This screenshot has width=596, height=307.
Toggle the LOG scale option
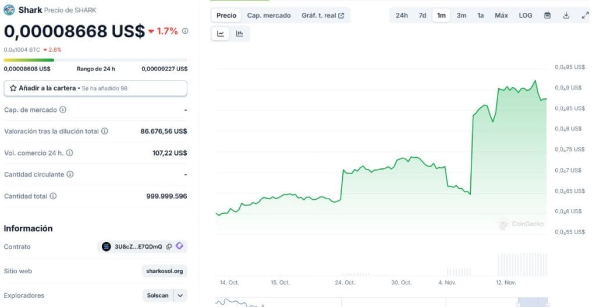(x=526, y=16)
